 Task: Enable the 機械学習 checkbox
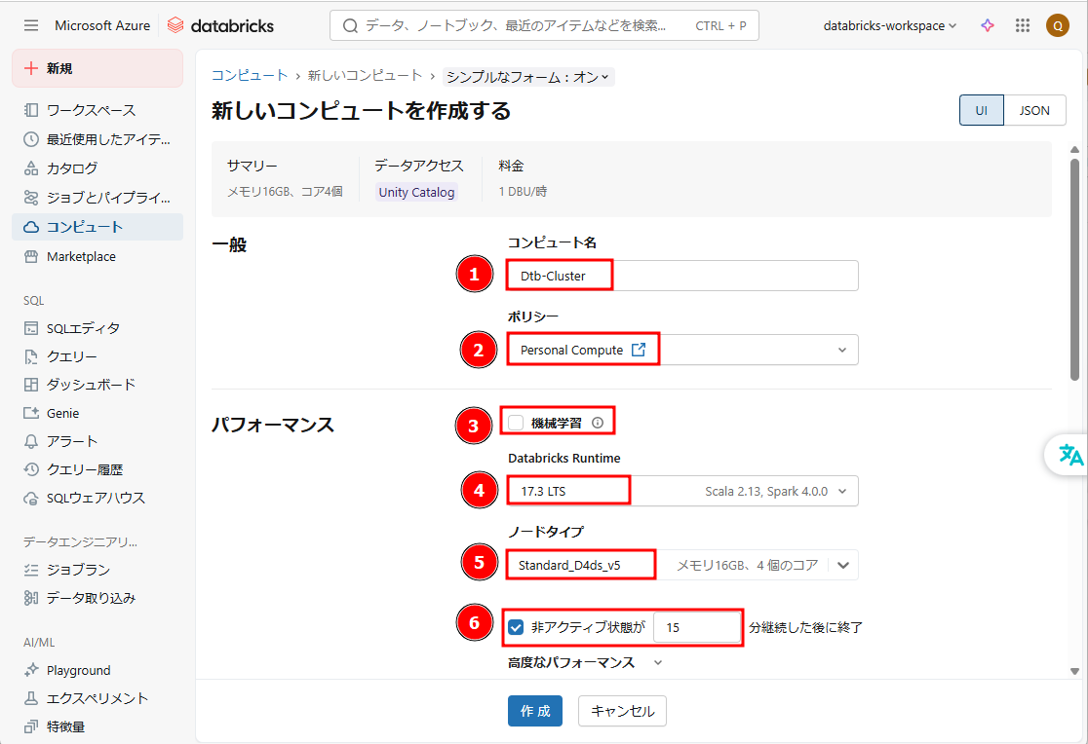(x=516, y=423)
